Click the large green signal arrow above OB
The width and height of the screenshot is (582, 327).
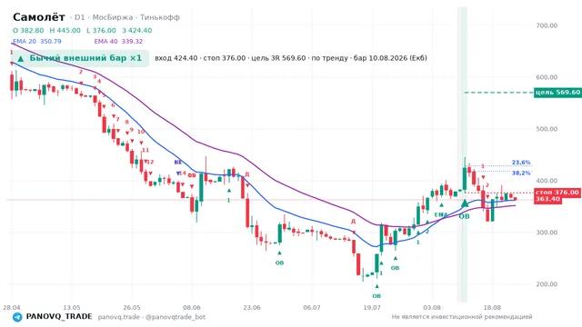465,203
